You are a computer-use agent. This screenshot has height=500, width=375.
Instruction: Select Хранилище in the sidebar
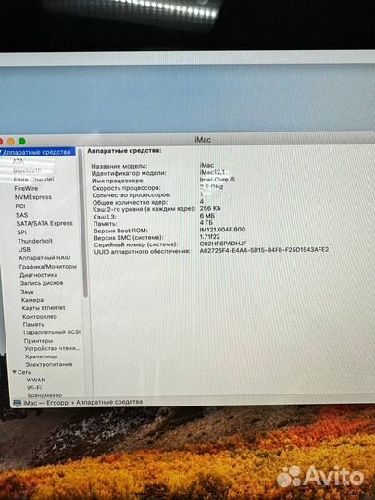pos(41,356)
